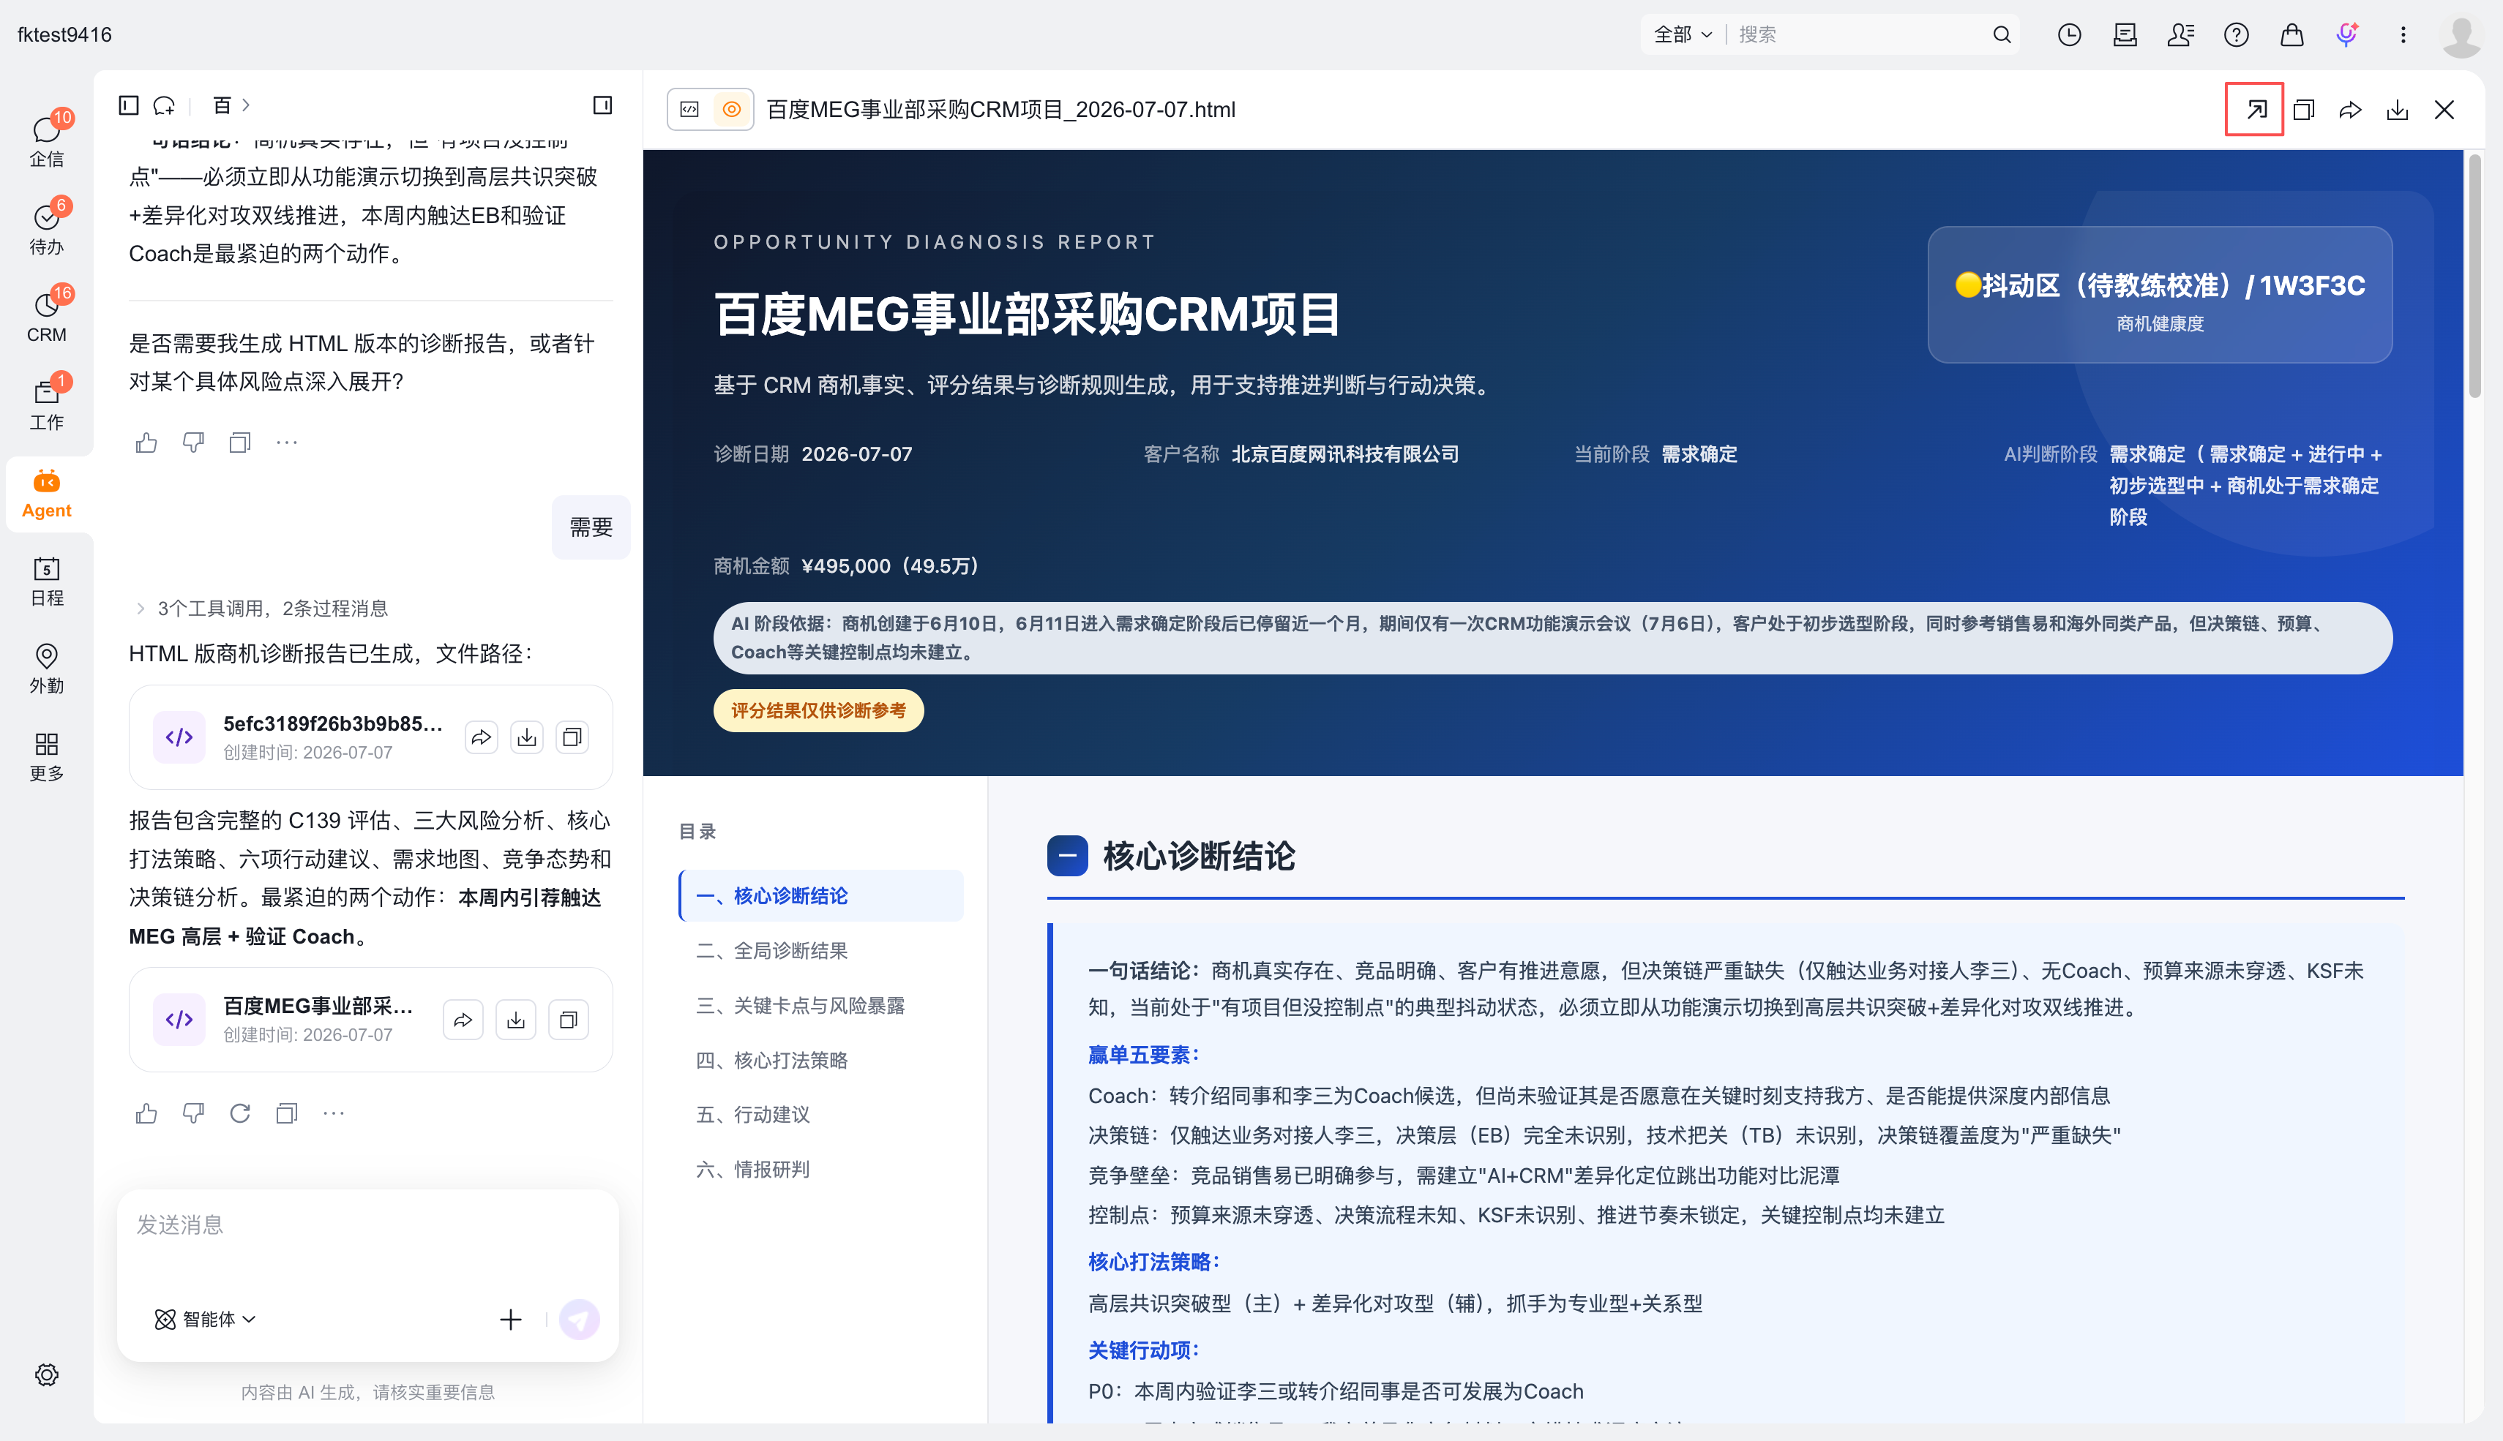Open settings gear in the sidebar
The width and height of the screenshot is (2503, 1441).
click(47, 1374)
